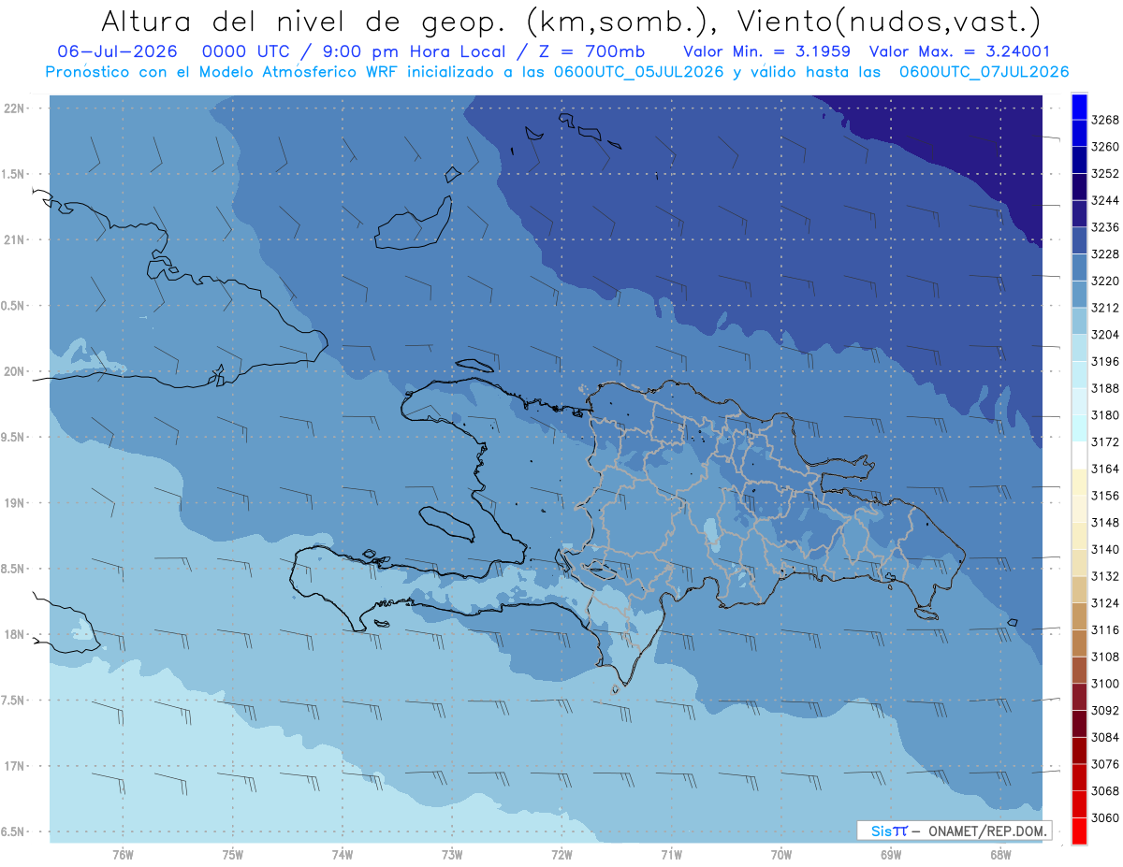Click the 'Valor Min. = 3.1959' readout
The image size is (1123, 867).
[766, 51]
